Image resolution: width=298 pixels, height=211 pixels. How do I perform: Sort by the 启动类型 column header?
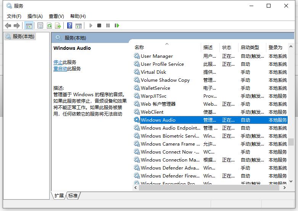point(250,48)
